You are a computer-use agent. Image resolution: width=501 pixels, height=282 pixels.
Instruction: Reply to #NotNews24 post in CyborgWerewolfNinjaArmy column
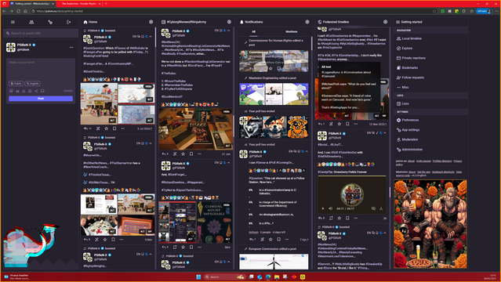point(164,154)
